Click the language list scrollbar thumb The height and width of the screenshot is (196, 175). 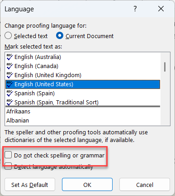[165, 67]
